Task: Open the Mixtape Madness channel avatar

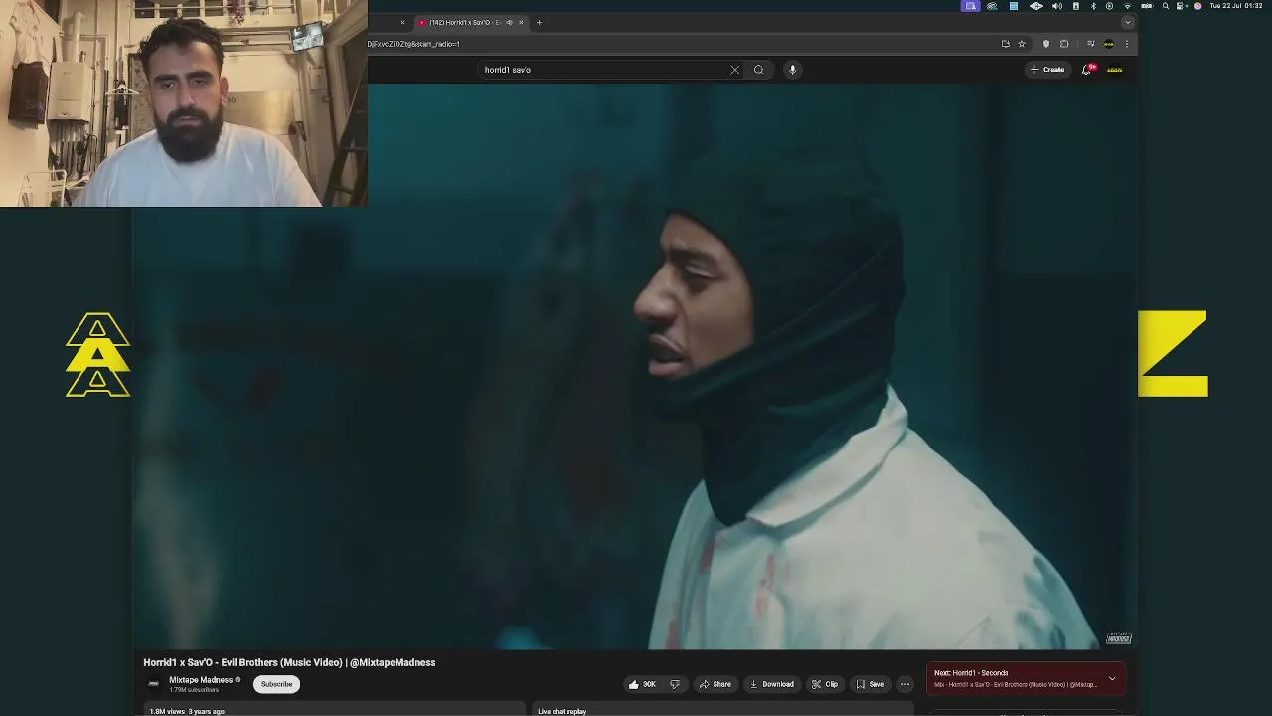Action: (x=154, y=684)
